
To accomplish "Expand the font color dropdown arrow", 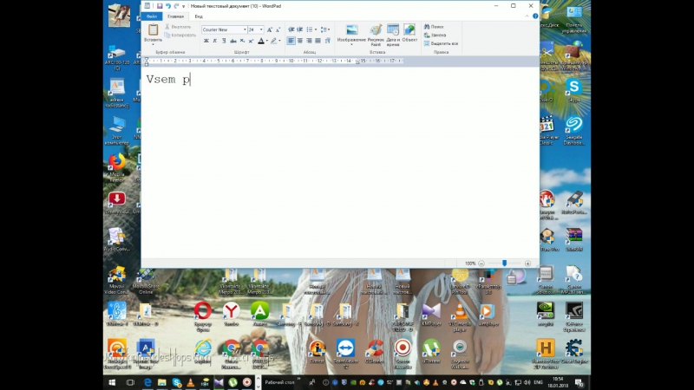I will [266, 41].
